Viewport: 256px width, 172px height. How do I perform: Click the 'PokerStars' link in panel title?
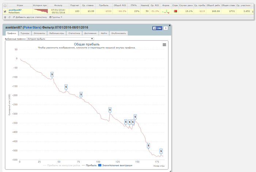coord(32,27)
